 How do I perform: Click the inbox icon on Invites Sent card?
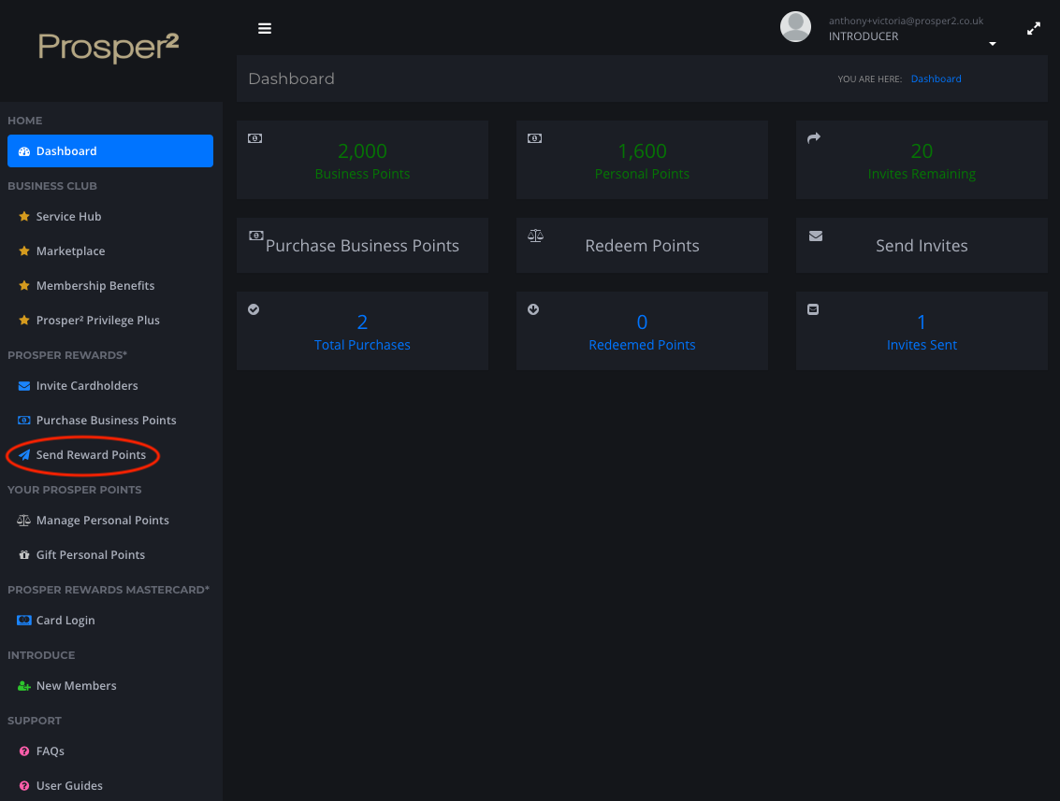(x=813, y=309)
